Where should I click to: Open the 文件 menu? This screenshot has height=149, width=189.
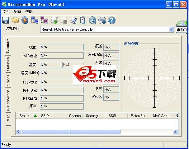(x=7, y=11)
